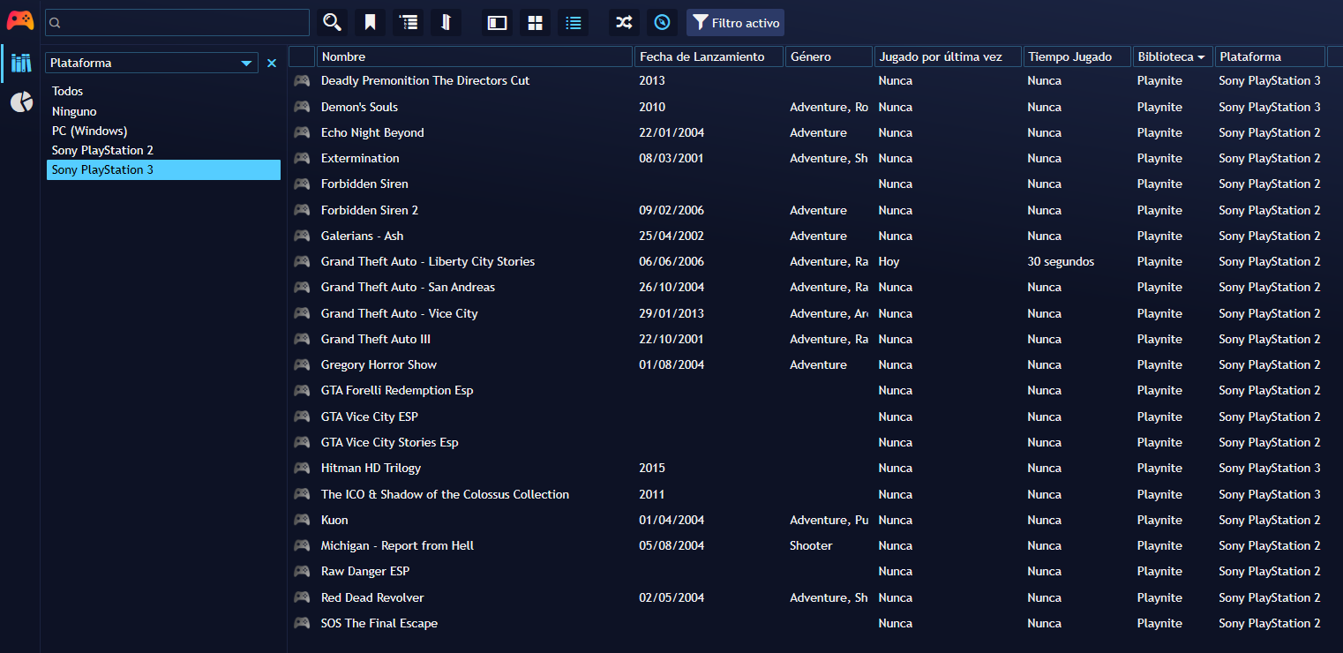The height and width of the screenshot is (653, 1343).
Task: Open the grouping settings icon
Action: (408, 23)
